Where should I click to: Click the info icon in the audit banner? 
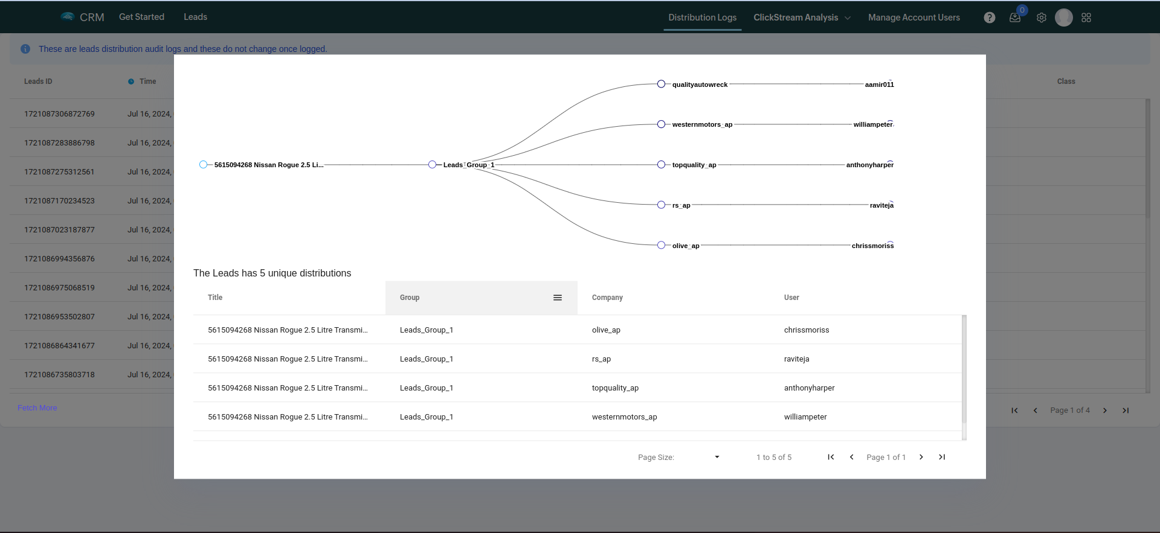pos(25,49)
